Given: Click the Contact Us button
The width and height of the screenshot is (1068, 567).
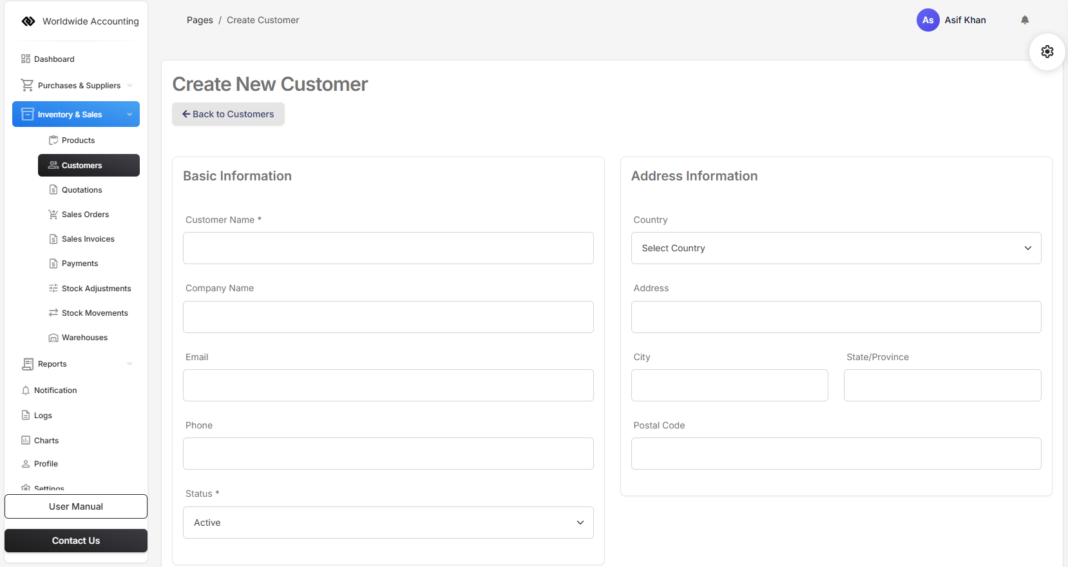Looking at the screenshot, I should [76, 541].
